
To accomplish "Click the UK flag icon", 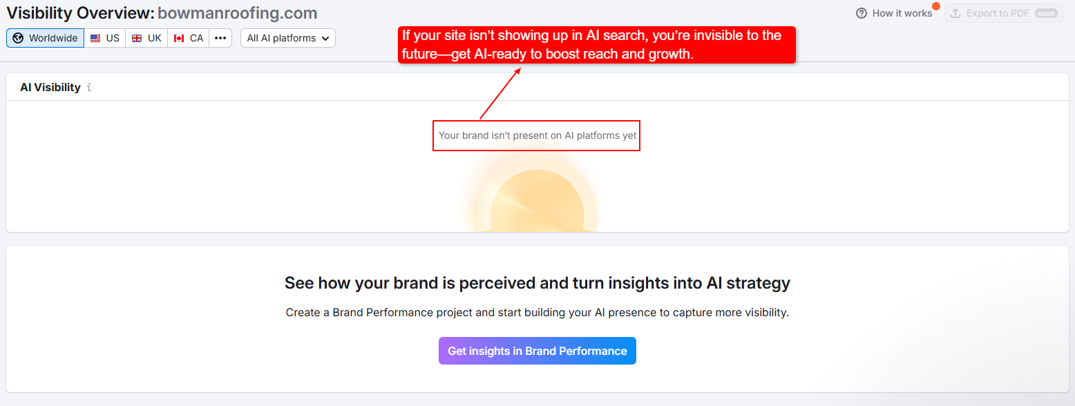I will pos(137,38).
